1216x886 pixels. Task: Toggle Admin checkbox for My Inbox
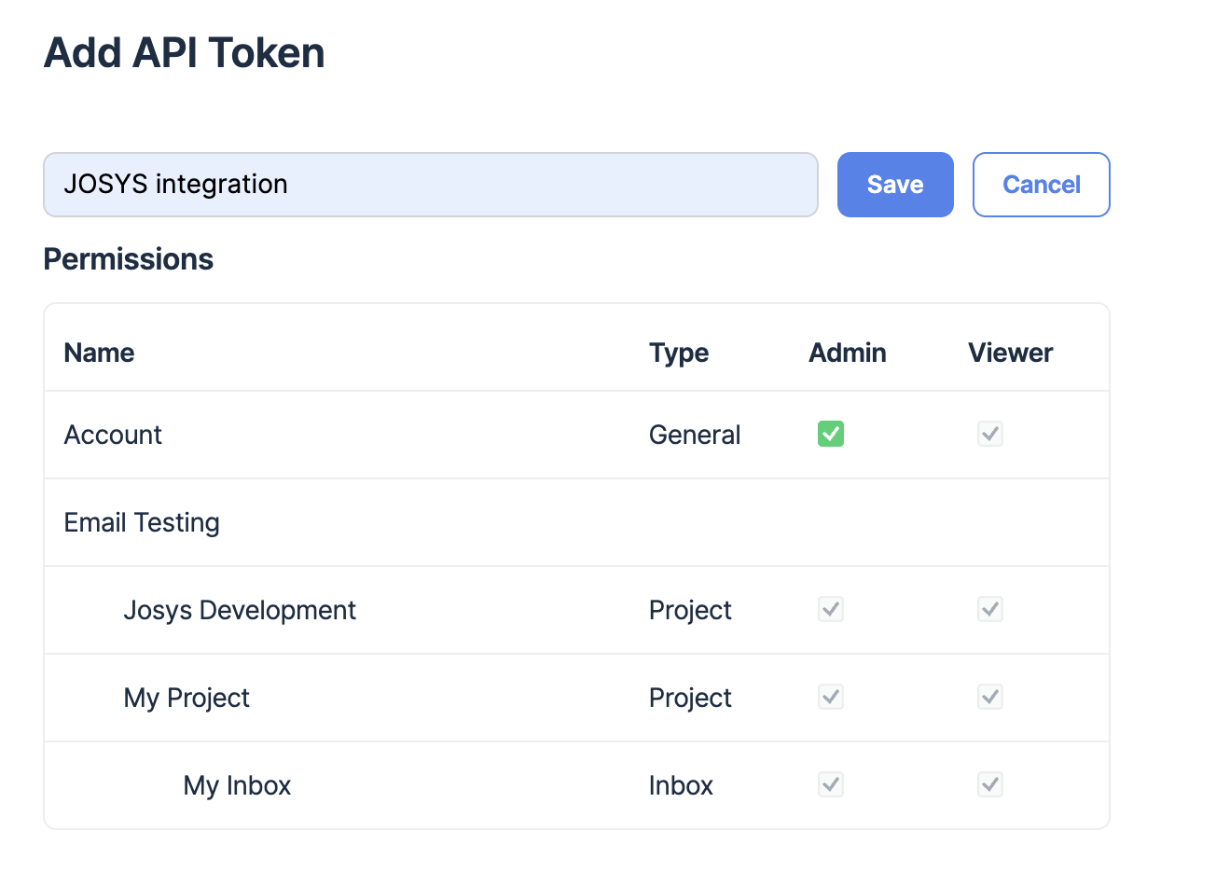pyautogui.click(x=831, y=784)
